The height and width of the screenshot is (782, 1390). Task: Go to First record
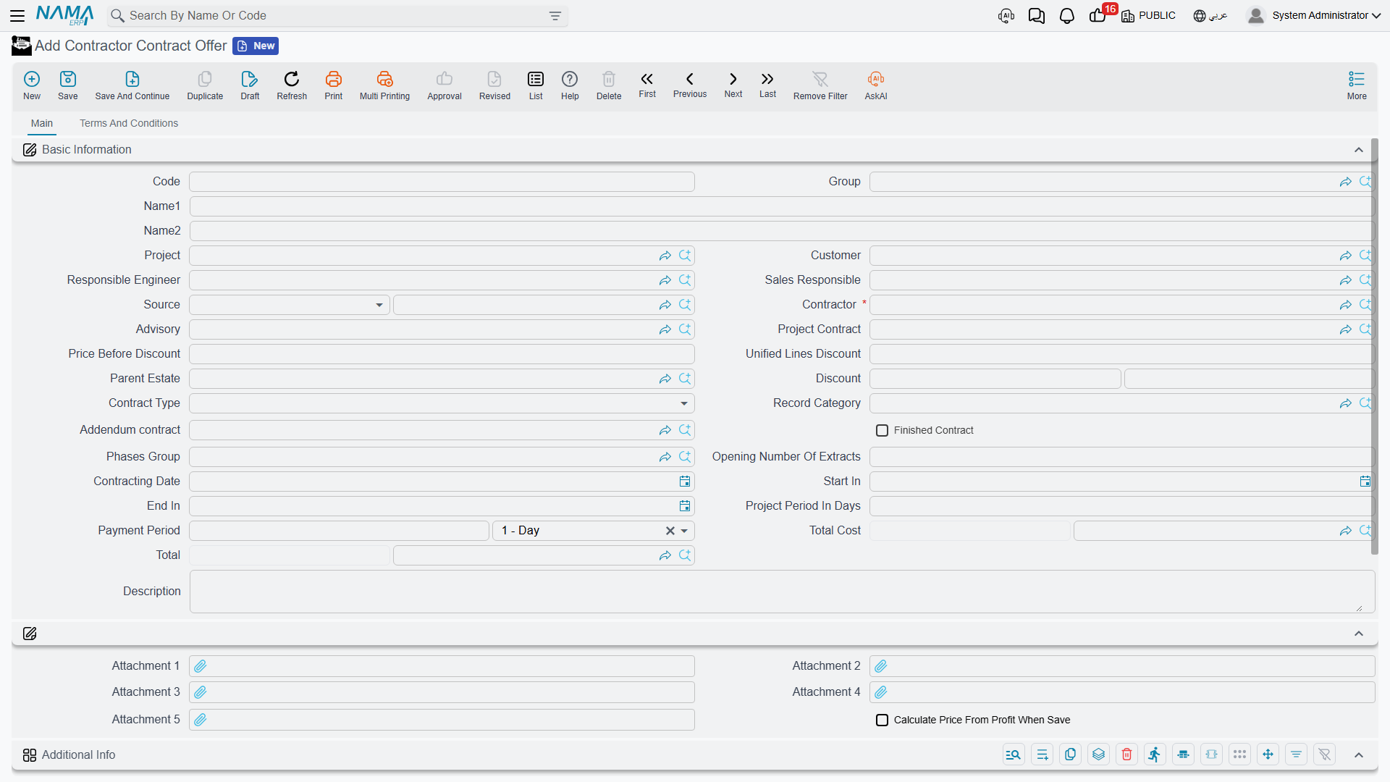tap(647, 85)
